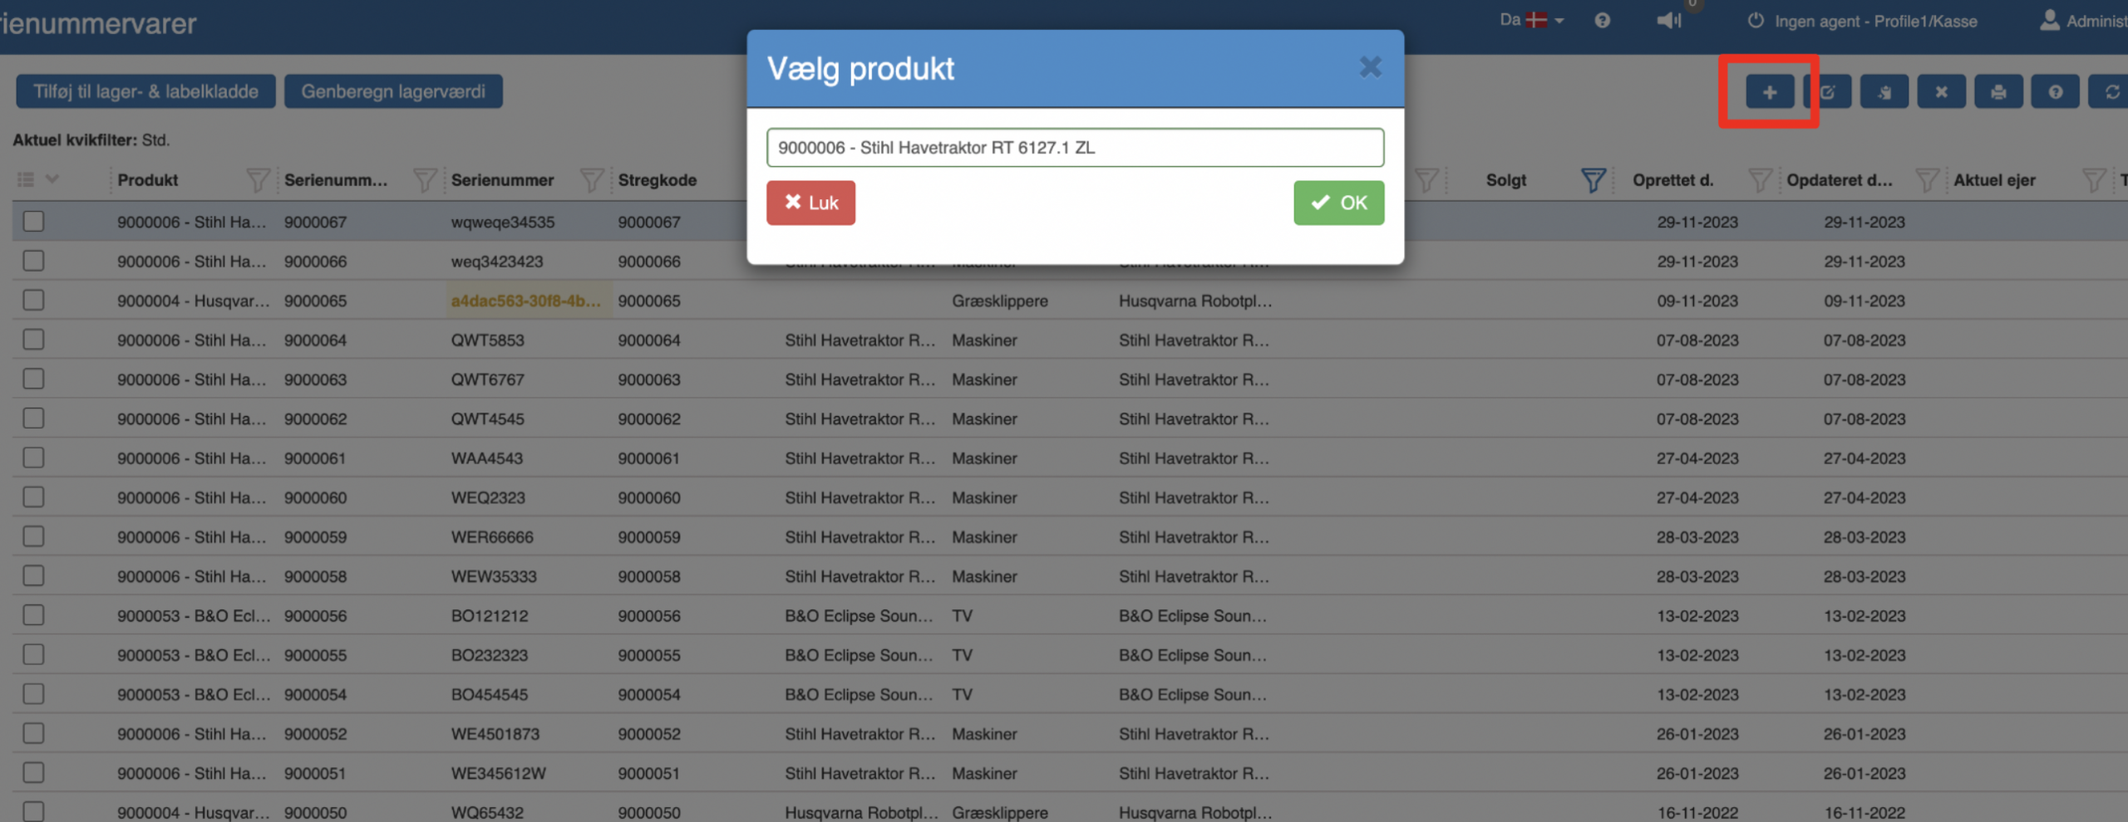The height and width of the screenshot is (822, 2128).
Task: Tick checkbox for serial weq3423423 row
Action: [x=33, y=261]
